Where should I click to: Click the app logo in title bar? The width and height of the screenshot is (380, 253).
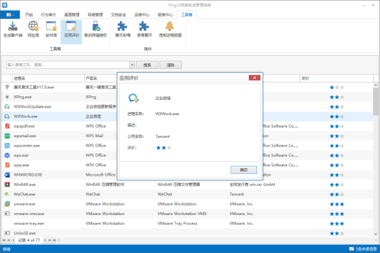point(4,5)
